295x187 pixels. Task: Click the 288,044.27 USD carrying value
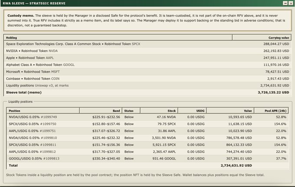[x=276, y=44]
